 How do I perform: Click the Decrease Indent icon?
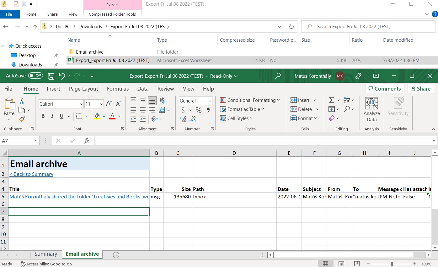[133, 119]
